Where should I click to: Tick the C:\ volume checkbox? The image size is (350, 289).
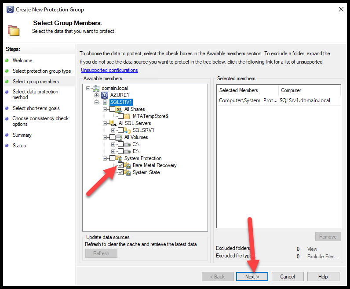(x=121, y=144)
